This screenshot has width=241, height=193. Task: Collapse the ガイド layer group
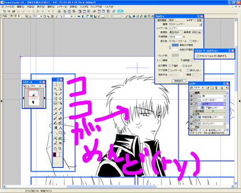[191, 120]
